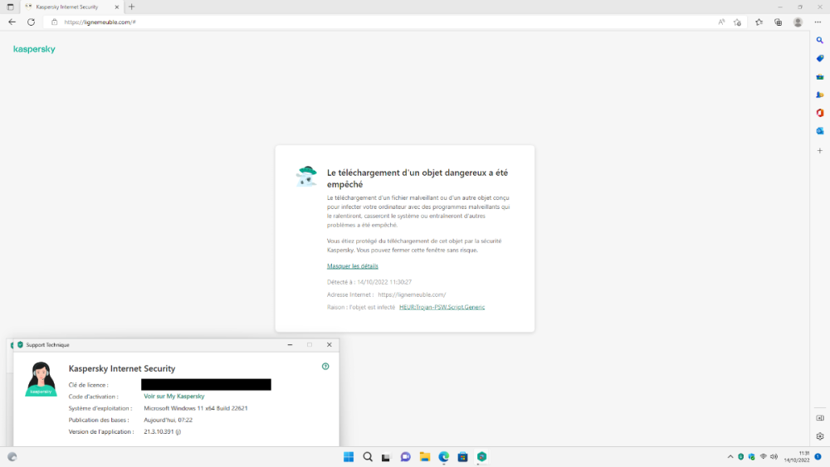830x467 pixels.
Task: Reload the current page
Action: coord(32,22)
